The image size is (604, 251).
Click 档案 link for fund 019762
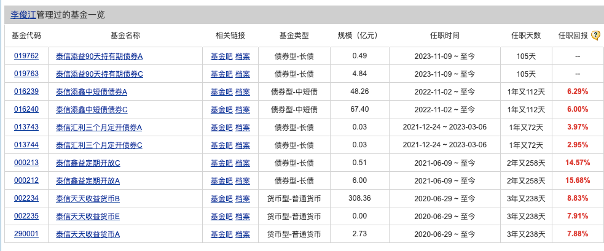[243, 56]
